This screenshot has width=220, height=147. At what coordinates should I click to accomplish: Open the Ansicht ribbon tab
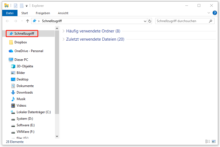click(63, 13)
